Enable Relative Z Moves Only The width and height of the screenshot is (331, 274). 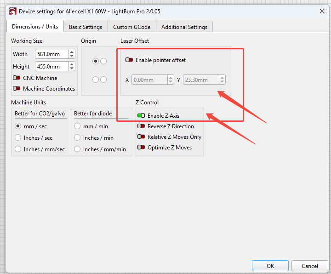coord(141,137)
